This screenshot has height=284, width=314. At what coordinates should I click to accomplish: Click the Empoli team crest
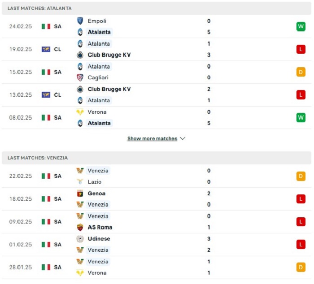click(x=80, y=21)
